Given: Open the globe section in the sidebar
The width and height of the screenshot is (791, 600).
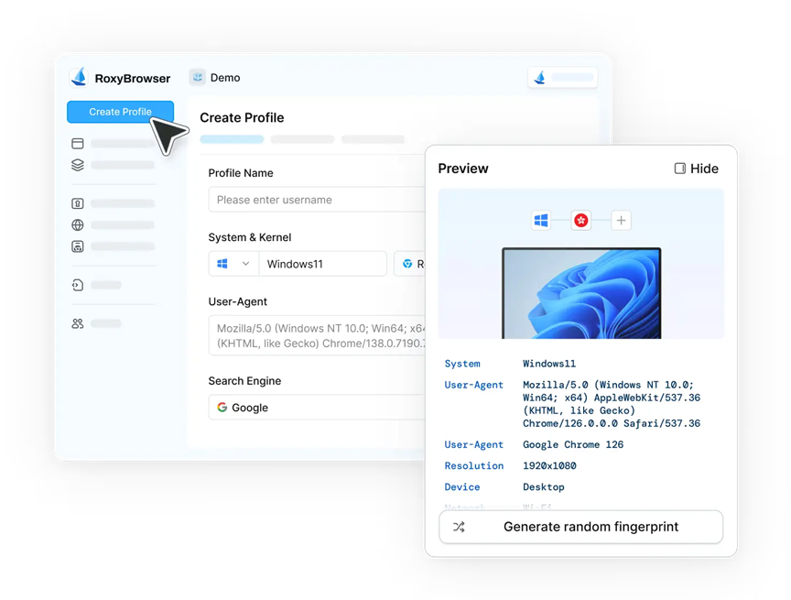Looking at the screenshot, I should click(78, 224).
